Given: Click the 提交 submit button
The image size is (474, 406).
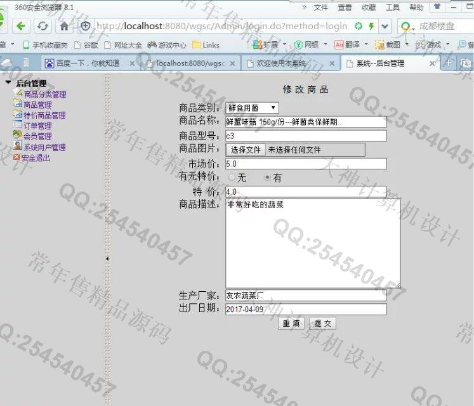Looking at the screenshot, I should [323, 324].
